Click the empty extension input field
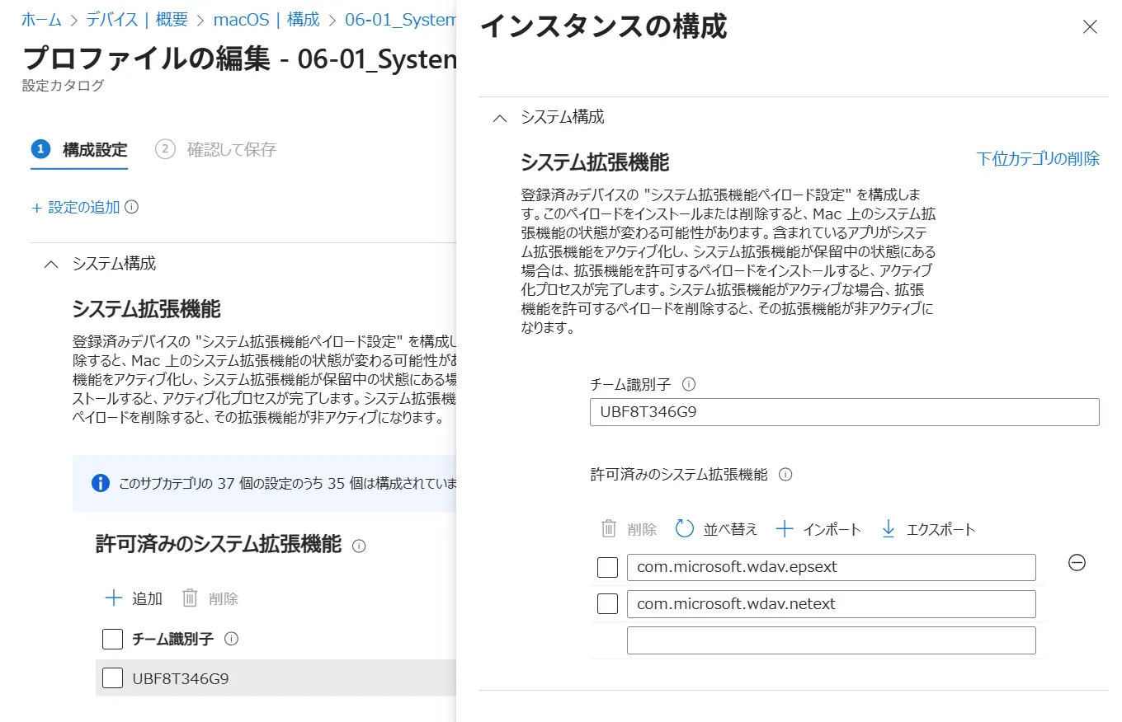1122x722 pixels. [x=831, y=640]
